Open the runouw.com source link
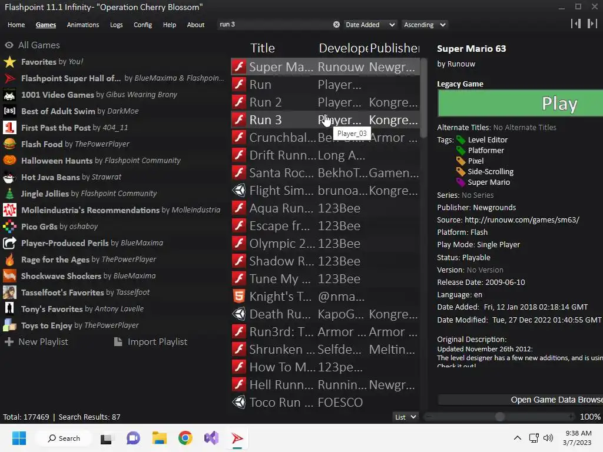The image size is (603, 452). click(x=522, y=220)
